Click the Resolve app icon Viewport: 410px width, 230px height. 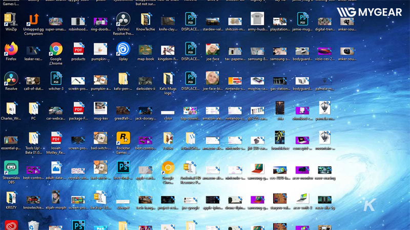[11, 79]
